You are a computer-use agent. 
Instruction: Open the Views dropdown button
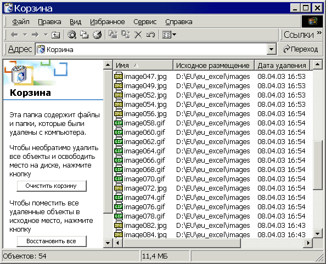click(x=169, y=35)
